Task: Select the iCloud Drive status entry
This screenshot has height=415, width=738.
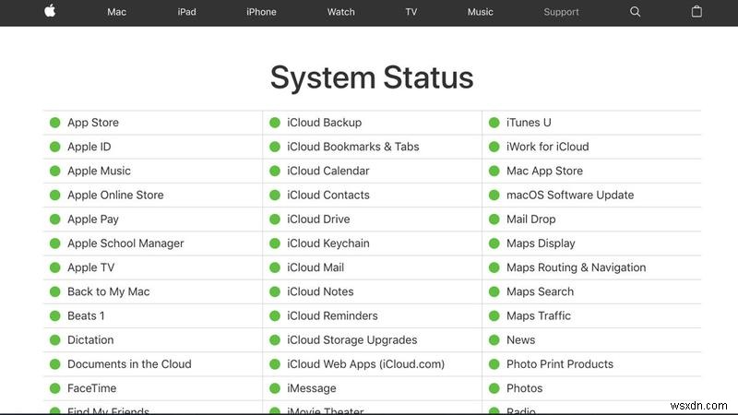Action: tap(318, 219)
